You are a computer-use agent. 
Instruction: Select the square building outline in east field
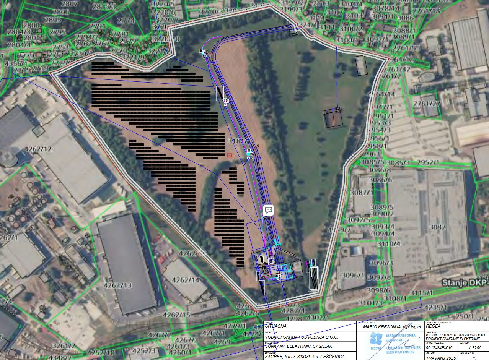(x=333, y=118)
